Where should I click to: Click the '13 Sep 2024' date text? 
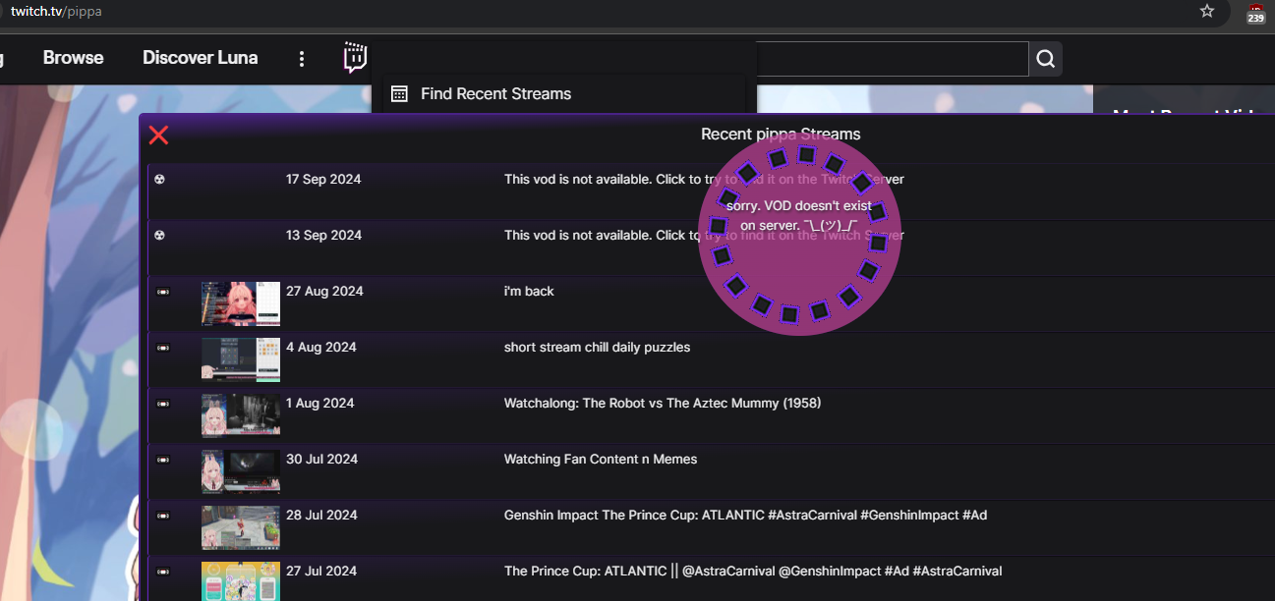(x=323, y=236)
